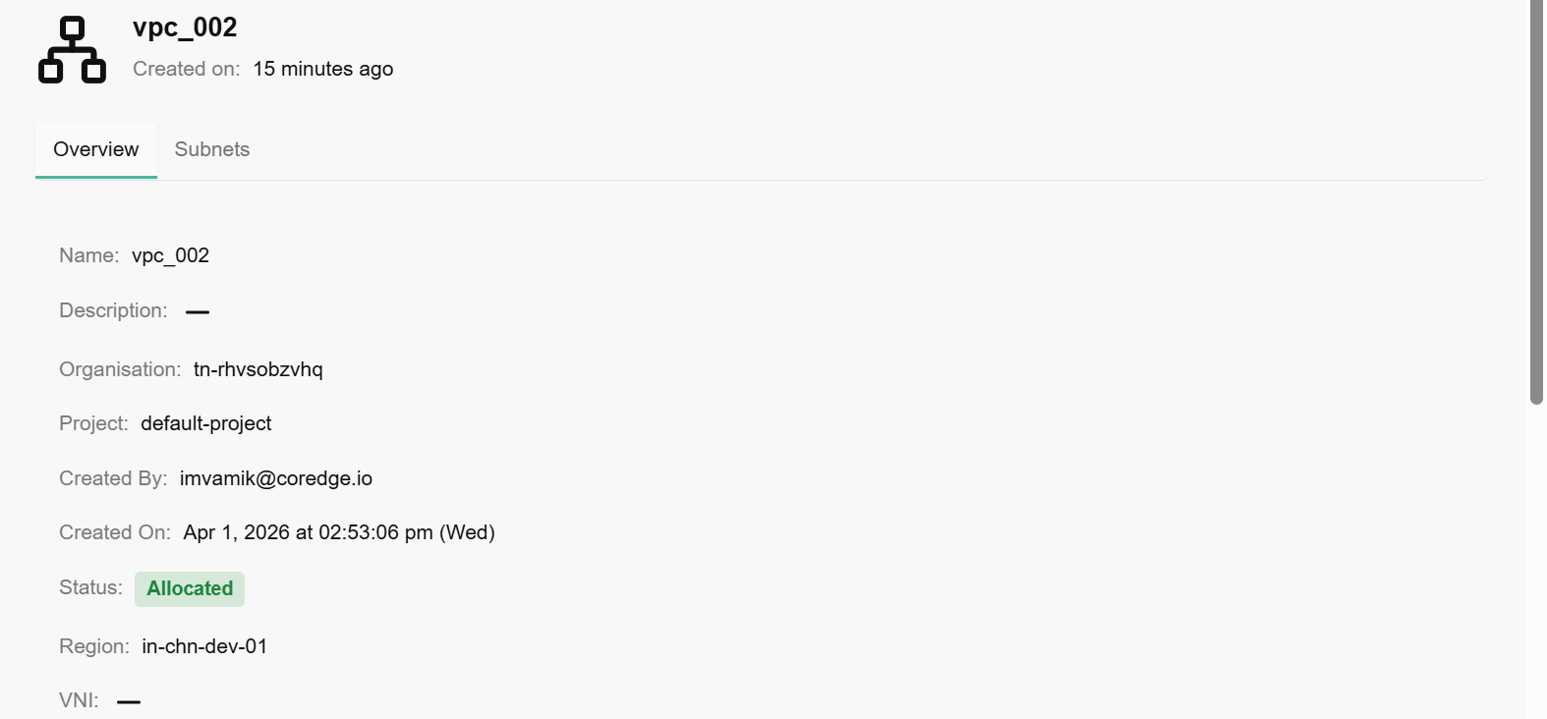1547x719 pixels.
Task: Click the 'Region:' field label
Action: [x=94, y=646]
